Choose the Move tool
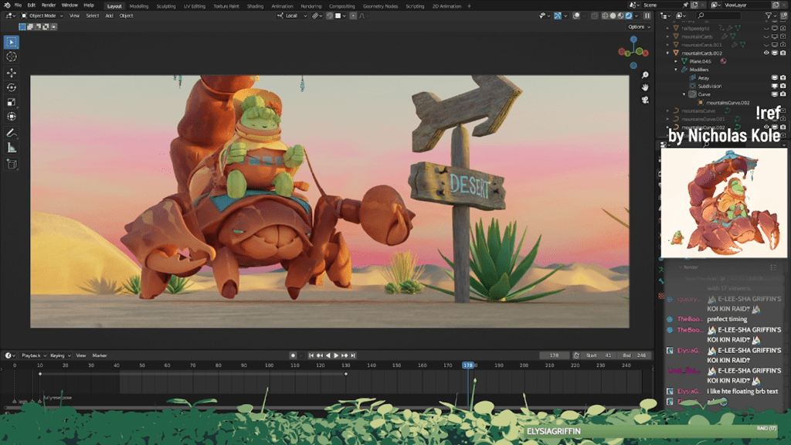Screen dimensions: 791x445 point(12,73)
